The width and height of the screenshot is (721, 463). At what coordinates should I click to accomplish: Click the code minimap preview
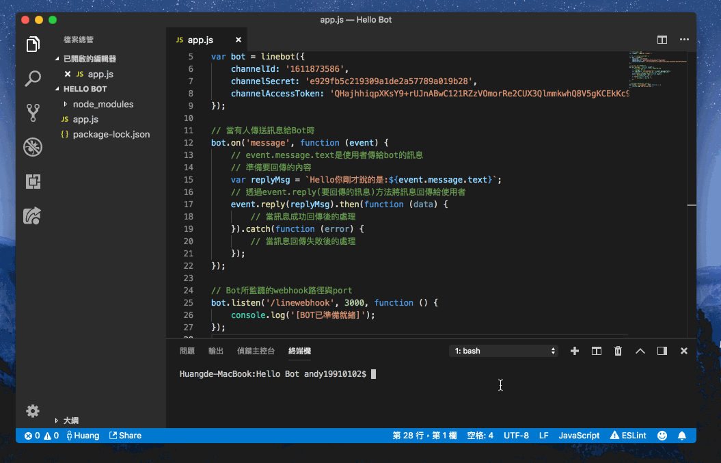[657, 70]
